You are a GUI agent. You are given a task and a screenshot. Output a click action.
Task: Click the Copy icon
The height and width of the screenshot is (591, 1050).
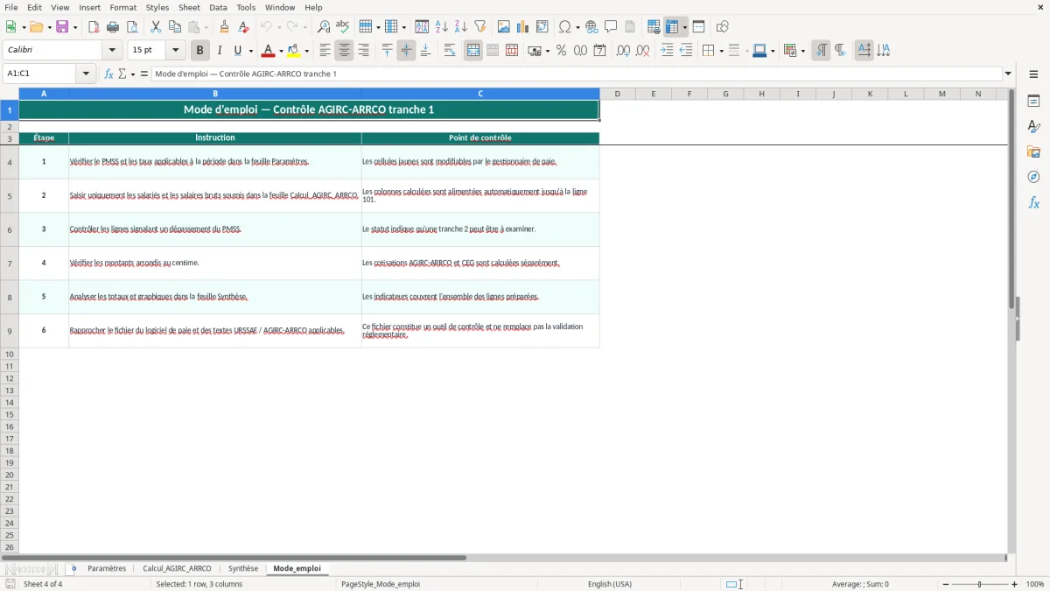pyautogui.click(x=175, y=27)
